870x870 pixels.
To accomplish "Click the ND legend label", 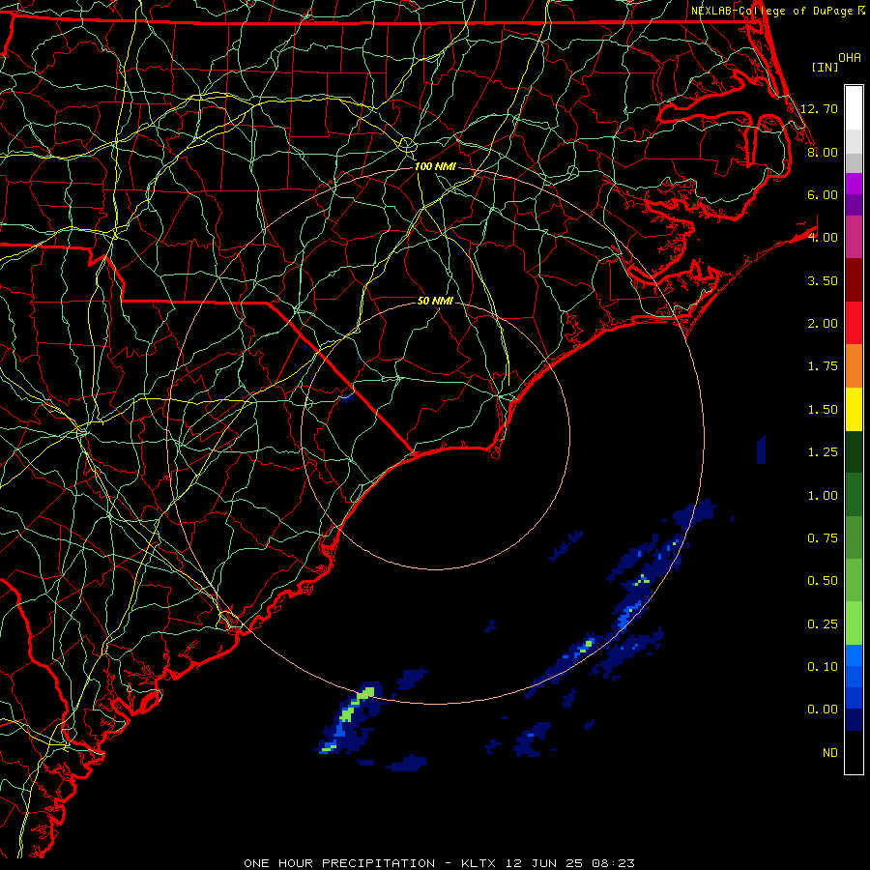I will (830, 753).
